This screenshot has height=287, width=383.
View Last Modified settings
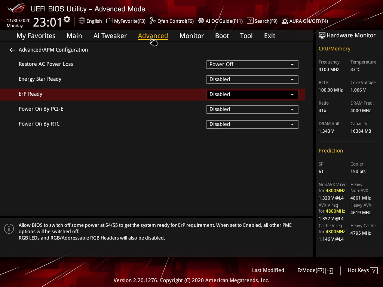click(x=268, y=271)
